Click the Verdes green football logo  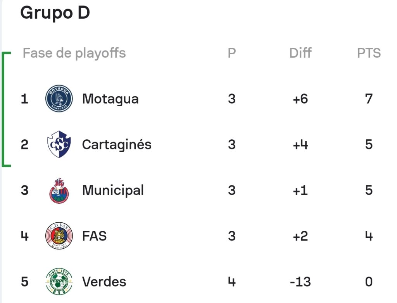click(59, 282)
